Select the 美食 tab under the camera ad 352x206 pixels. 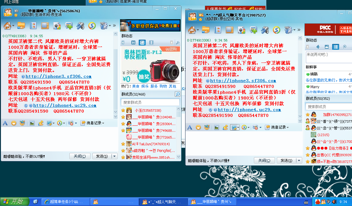pos(136,86)
